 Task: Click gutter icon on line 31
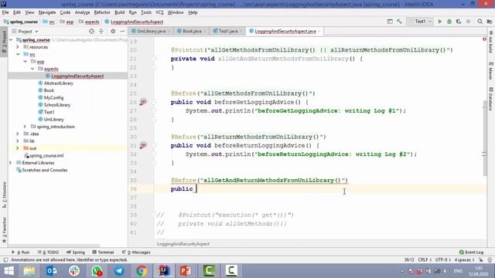click(x=143, y=145)
